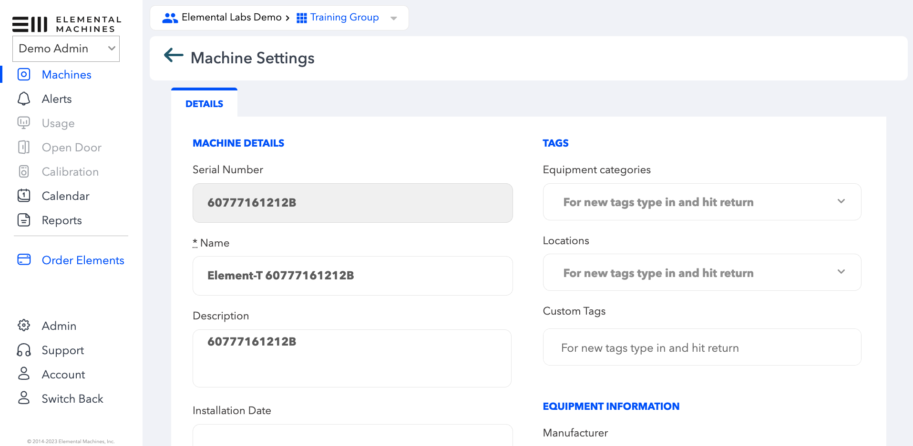Click the Support headset icon
The width and height of the screenshot is (913, 446).
click(24, 350)
